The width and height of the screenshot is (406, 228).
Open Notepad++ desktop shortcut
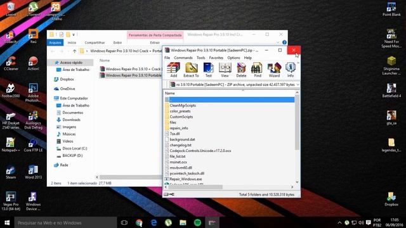click(11, 145)
